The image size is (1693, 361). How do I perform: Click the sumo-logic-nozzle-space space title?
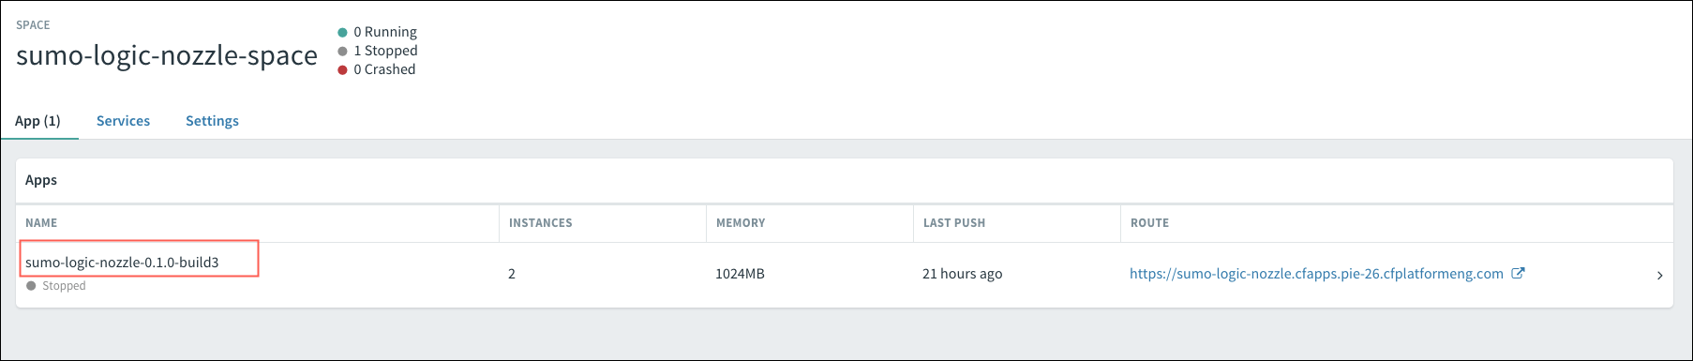167,55
